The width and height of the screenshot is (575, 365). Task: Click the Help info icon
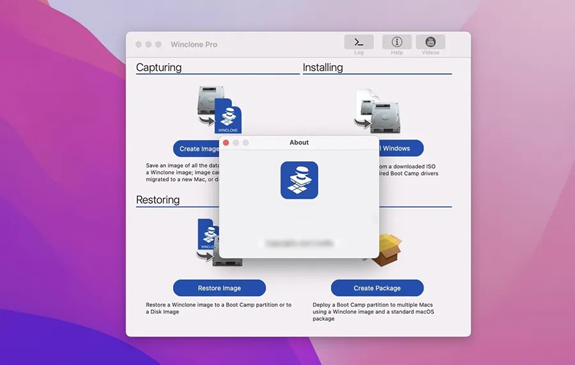coord(397,42)
